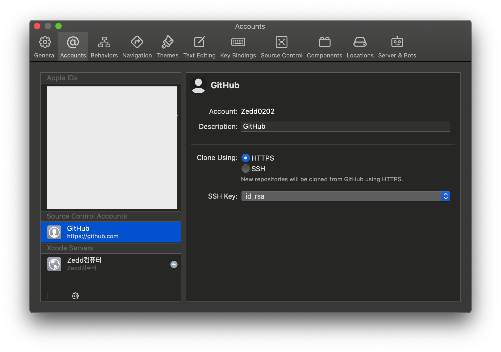
Task: Switch to the Key Bindings tab label
Action: pos(238,55)
